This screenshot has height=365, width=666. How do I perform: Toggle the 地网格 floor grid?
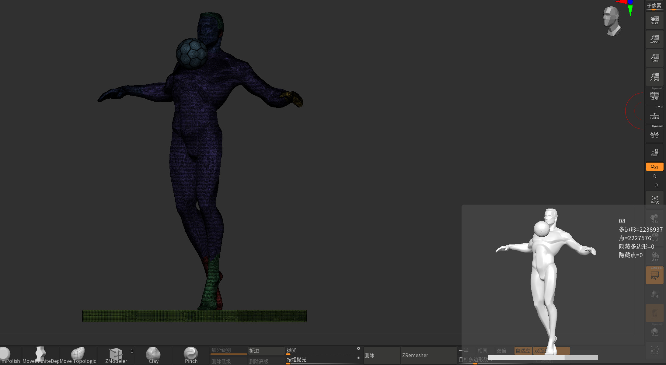click(x=654, y=115)
